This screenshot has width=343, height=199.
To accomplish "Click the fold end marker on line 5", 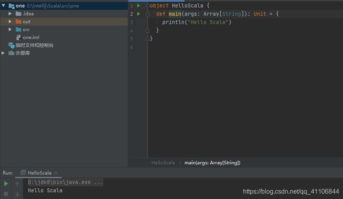I will [148, 39].
